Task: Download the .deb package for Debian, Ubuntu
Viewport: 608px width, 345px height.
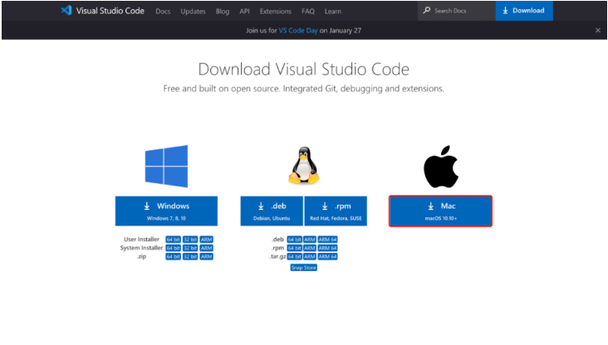Action: coord(272,211)
